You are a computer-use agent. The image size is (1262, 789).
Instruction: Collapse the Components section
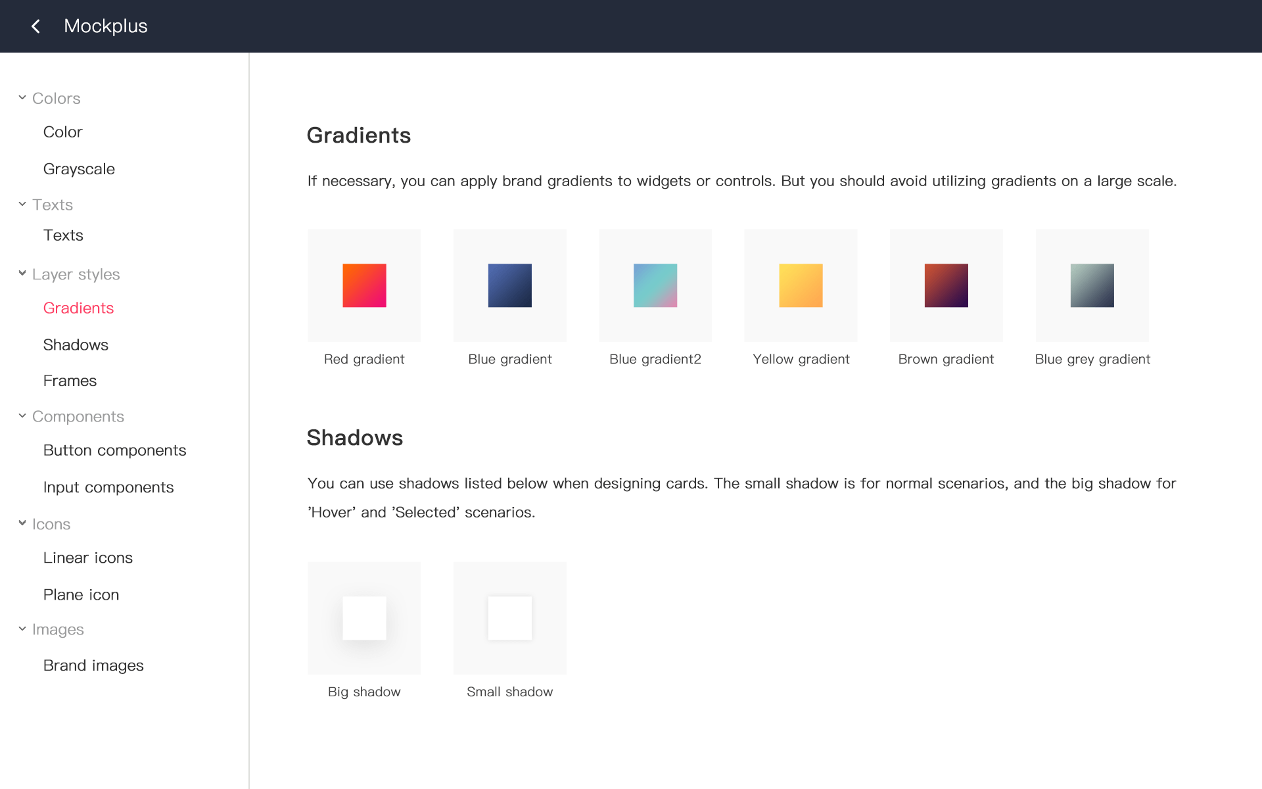22,416
